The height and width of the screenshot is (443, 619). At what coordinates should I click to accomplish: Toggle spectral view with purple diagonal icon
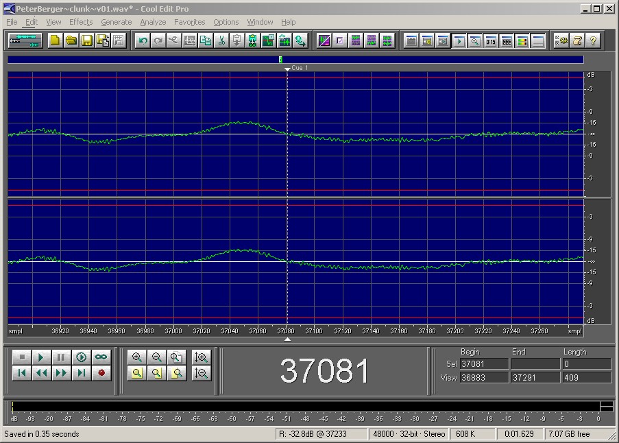click(x=324, y=40)
